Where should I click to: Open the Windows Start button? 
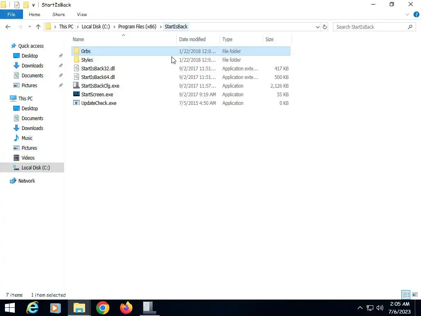10,308
